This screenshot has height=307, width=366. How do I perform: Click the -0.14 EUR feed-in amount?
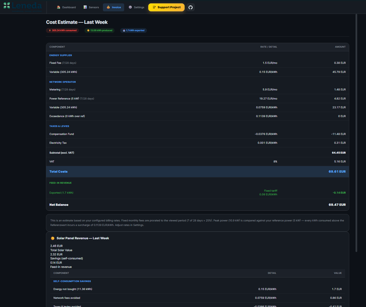tap(339, 193)
